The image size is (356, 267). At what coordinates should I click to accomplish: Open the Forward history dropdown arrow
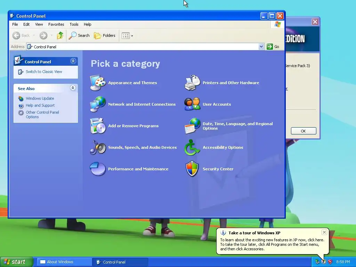click(x=51, y=35)
